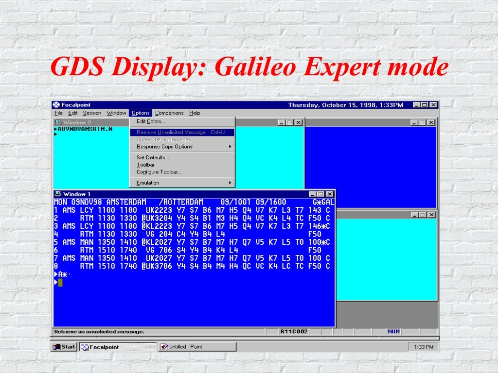Screen dimensions: 498x373
Task: Minimize the upper-right dark blue window
Action: (414, 122)
